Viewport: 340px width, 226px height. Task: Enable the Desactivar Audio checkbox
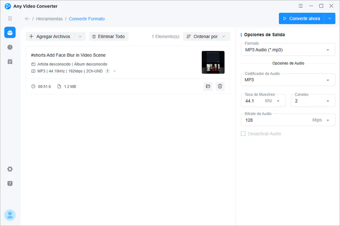coord(243,134)
